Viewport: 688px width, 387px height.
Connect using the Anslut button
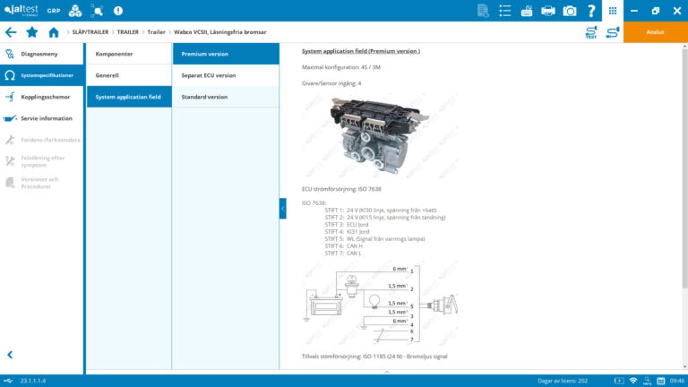tap(655, 32)
